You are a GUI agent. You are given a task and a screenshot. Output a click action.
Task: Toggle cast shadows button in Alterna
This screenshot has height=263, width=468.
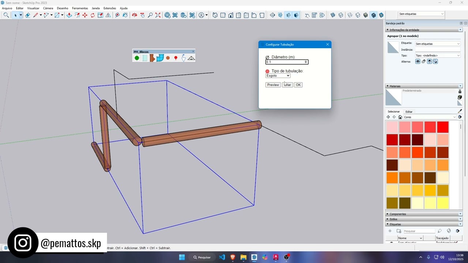pyautogui.click(x=435, y=61)
